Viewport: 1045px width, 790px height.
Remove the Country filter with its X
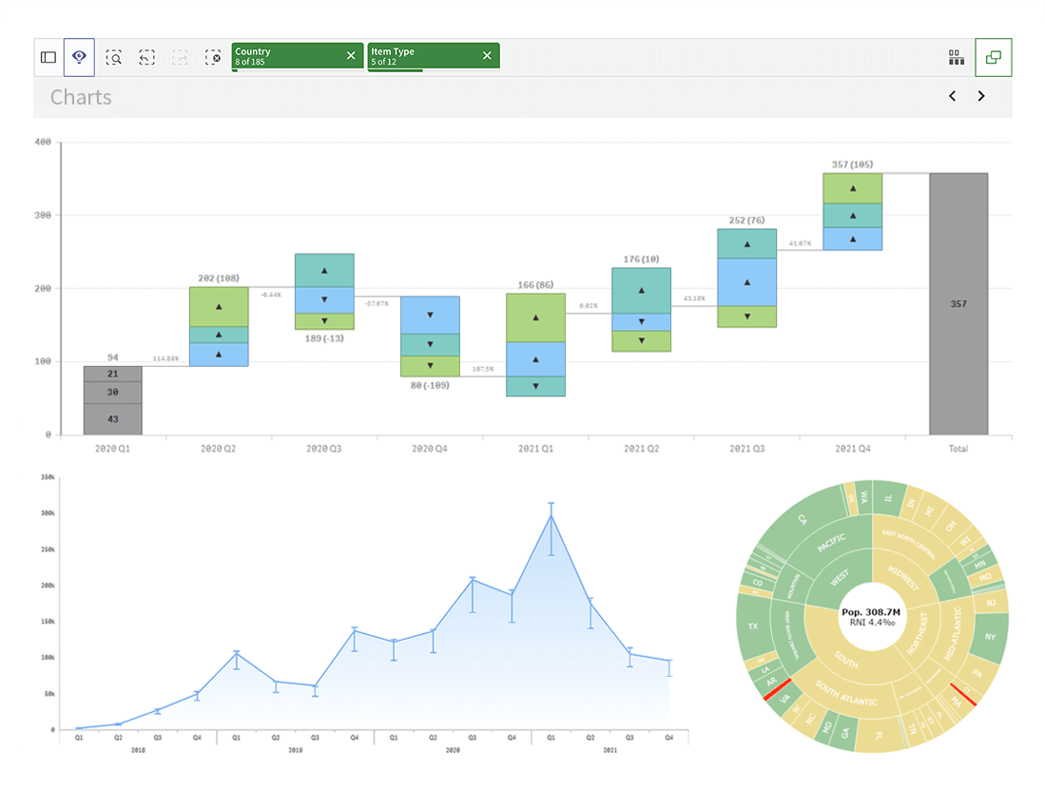(350, 55)
